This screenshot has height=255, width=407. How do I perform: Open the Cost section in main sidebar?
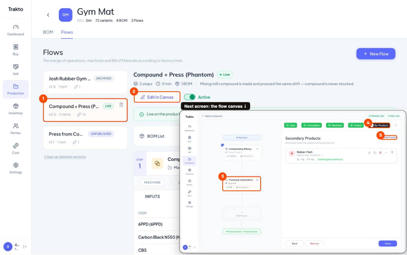pyautogui.click(x=16, y=149)
